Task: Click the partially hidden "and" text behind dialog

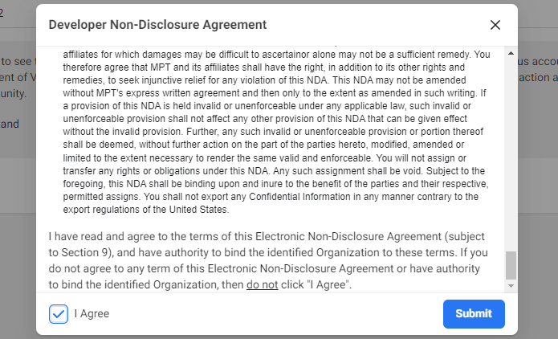Action: 10,125
